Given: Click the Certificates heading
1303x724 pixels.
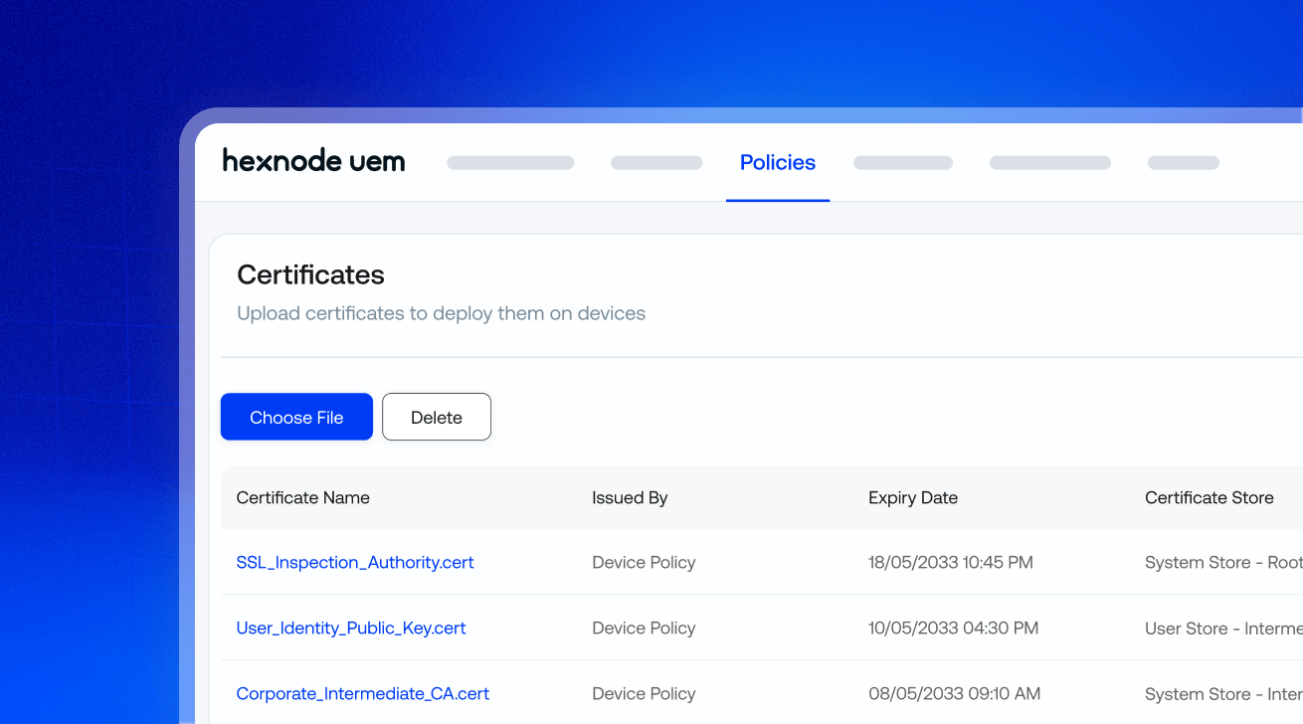Looking at the screenshot, I should point(310,274).
